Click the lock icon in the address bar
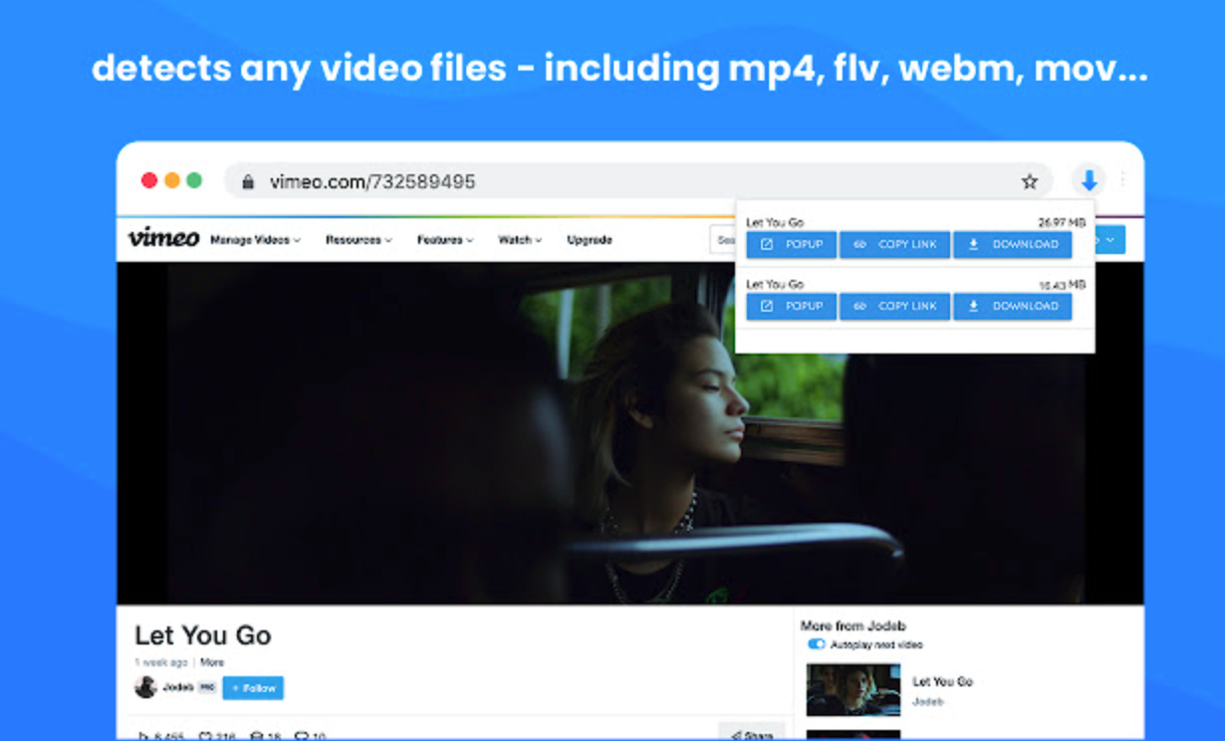 pyautogui.click(x=248, y=181)
